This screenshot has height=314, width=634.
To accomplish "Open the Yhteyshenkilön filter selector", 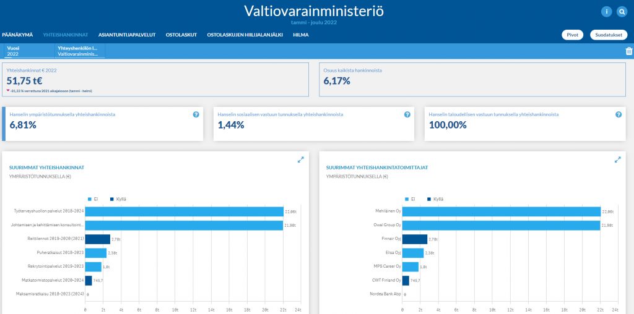I will pos(78,51).
